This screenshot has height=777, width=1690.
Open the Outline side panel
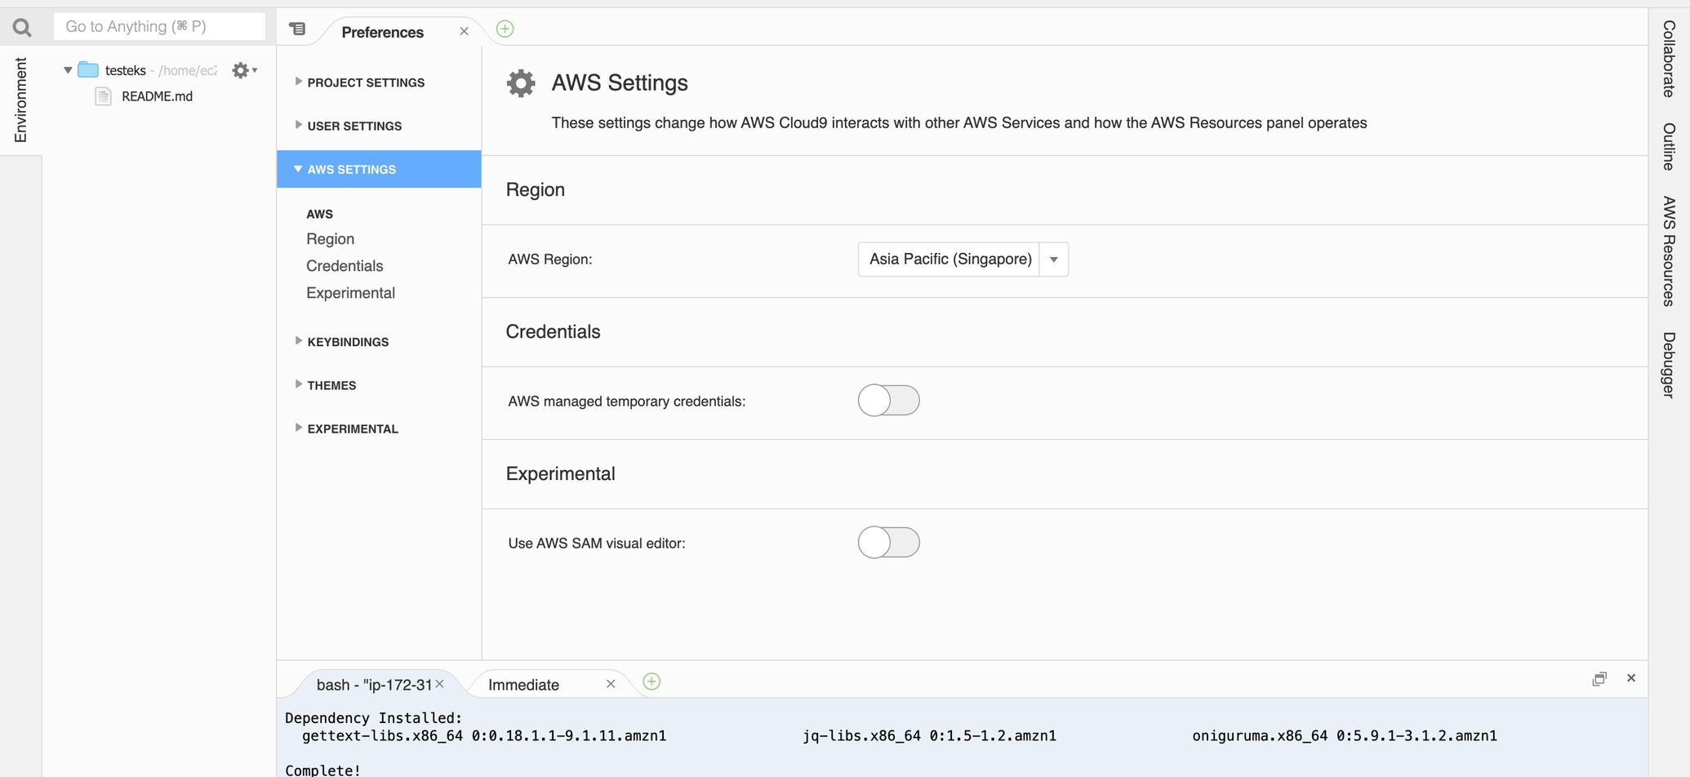click(1669, 147)
